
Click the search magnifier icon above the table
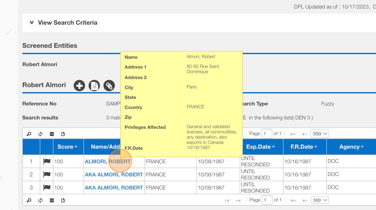click(29, 134)
